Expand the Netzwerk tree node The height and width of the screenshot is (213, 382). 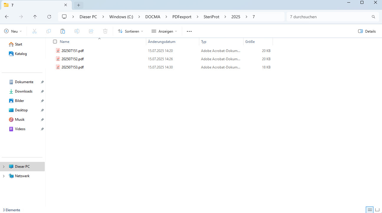pyautogui.click(x=4, y=176)
